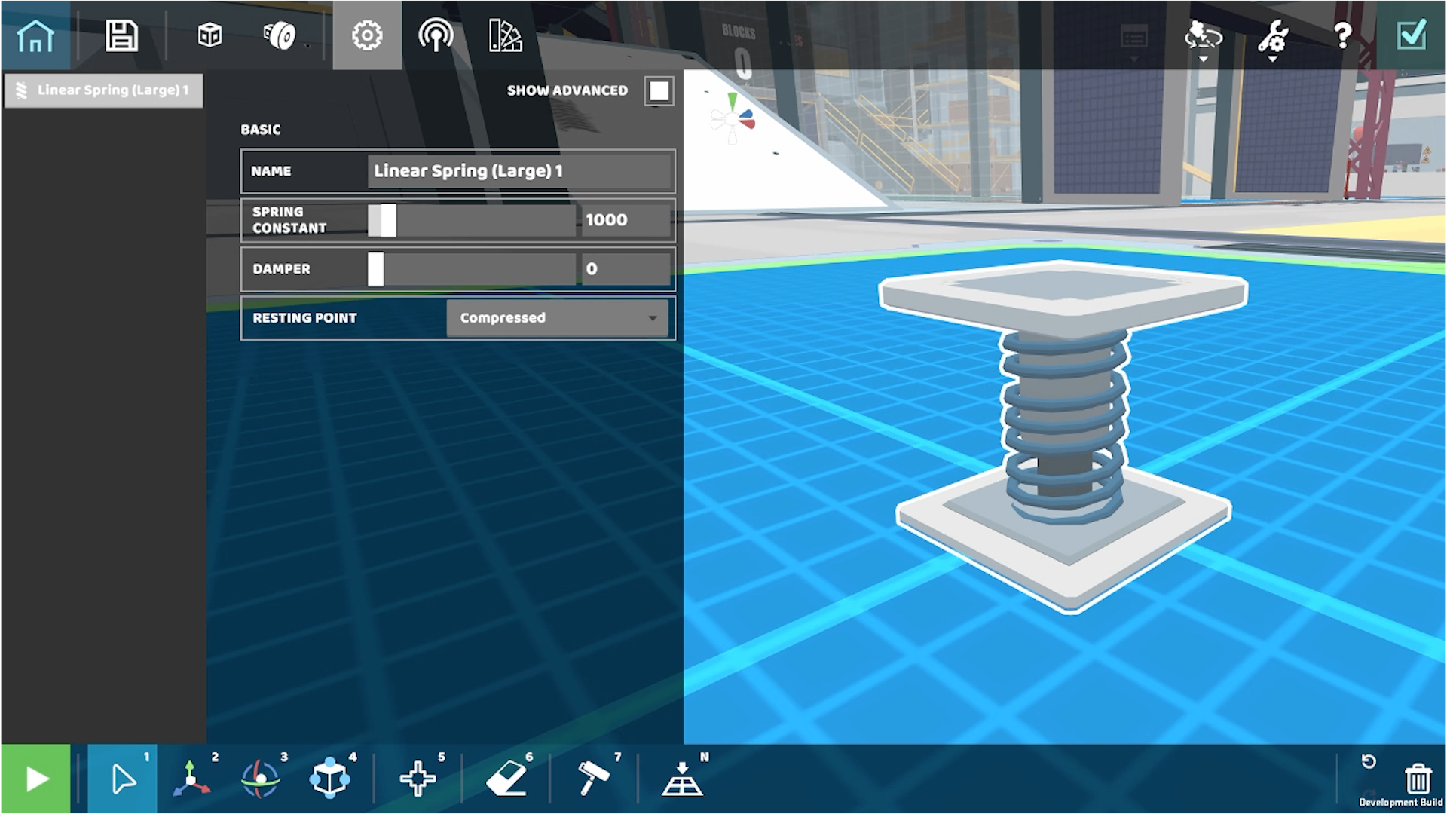
Task: Open the wheels and parts menu
Action: point(280,35)
